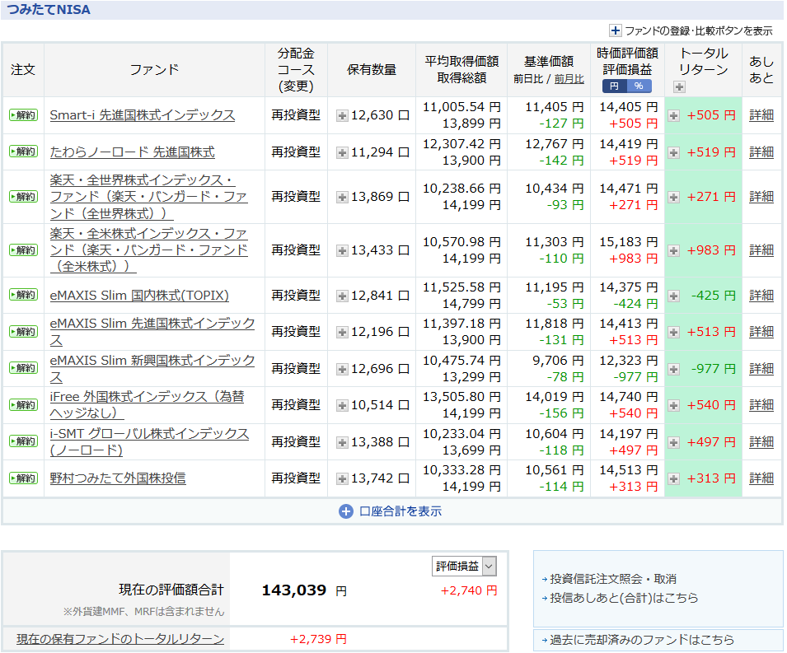This screenshot has height=653, width=787.
Task: Open Smart-i 先進国株式インデックス fund page
Action: pyautogui.click(x=143, y=114)
